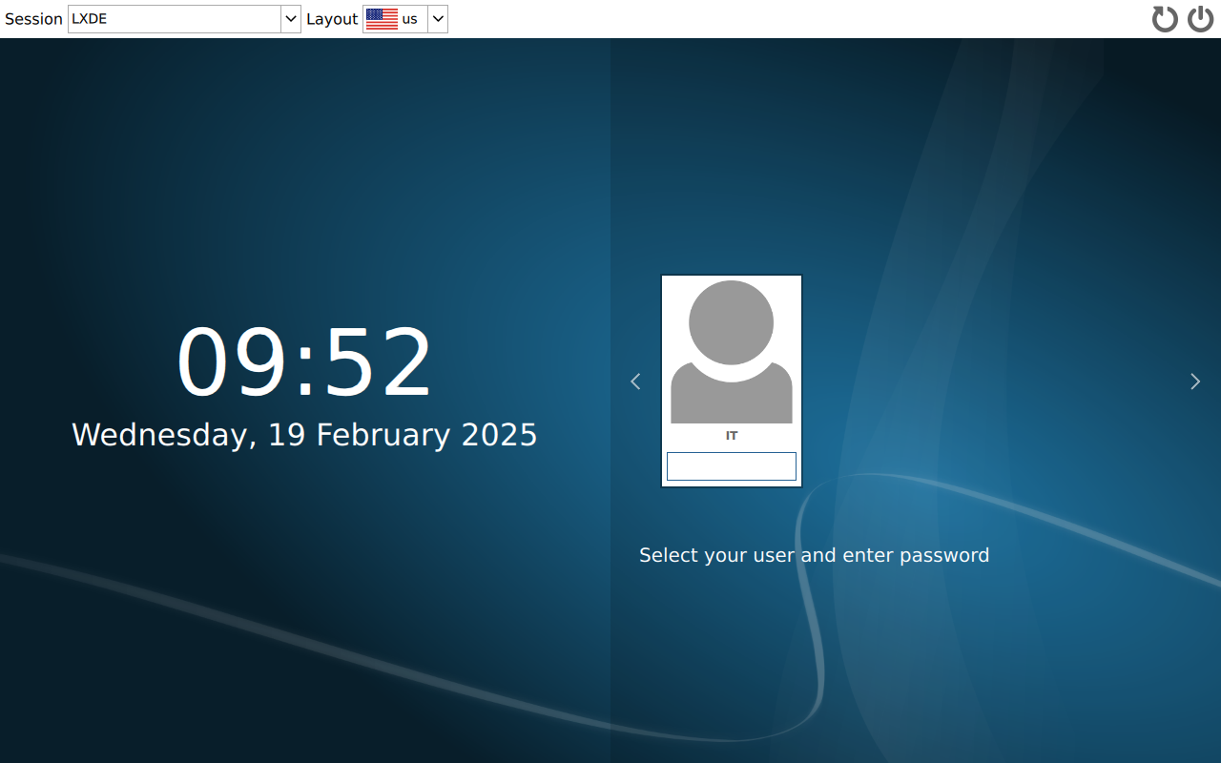Image resolution: width=1221 pixels, height=763 pixels.
Task: Select the IT username label
Action: tap(732, 435)
